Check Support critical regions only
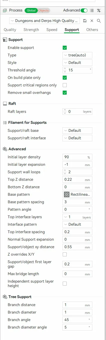106x340 pixels. coord(65,85)
